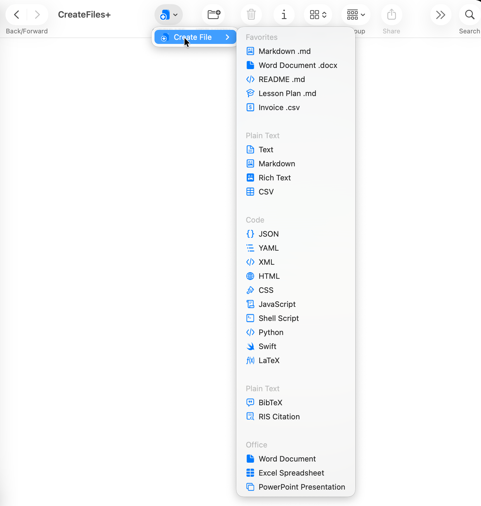
Task: Select 'Excel Spreadsheet' entry
Action: click(x=296, y=473)
